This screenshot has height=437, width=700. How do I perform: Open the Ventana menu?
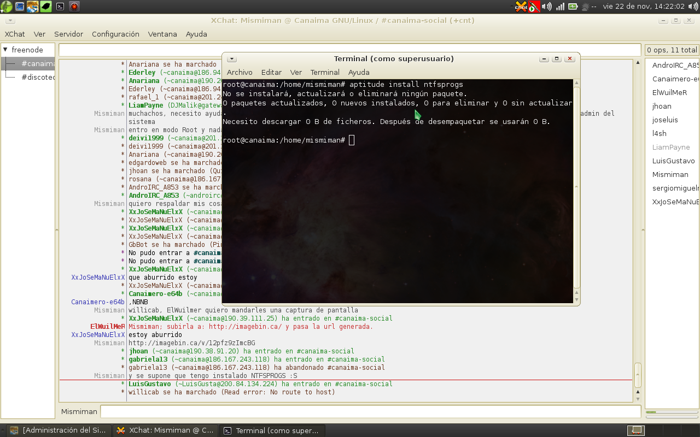162,34
